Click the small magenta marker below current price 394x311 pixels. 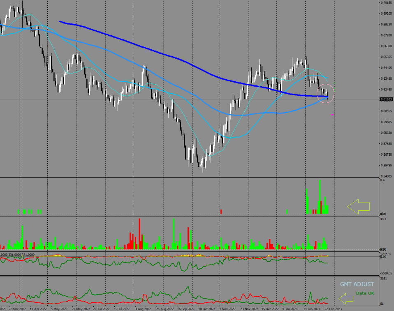coord(332,115)
